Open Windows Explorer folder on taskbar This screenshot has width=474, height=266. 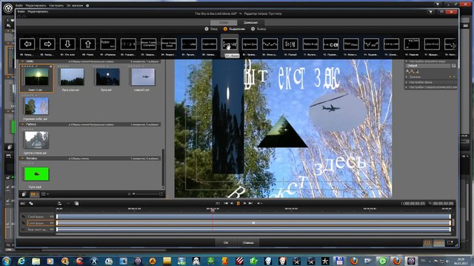pos(36,261)
